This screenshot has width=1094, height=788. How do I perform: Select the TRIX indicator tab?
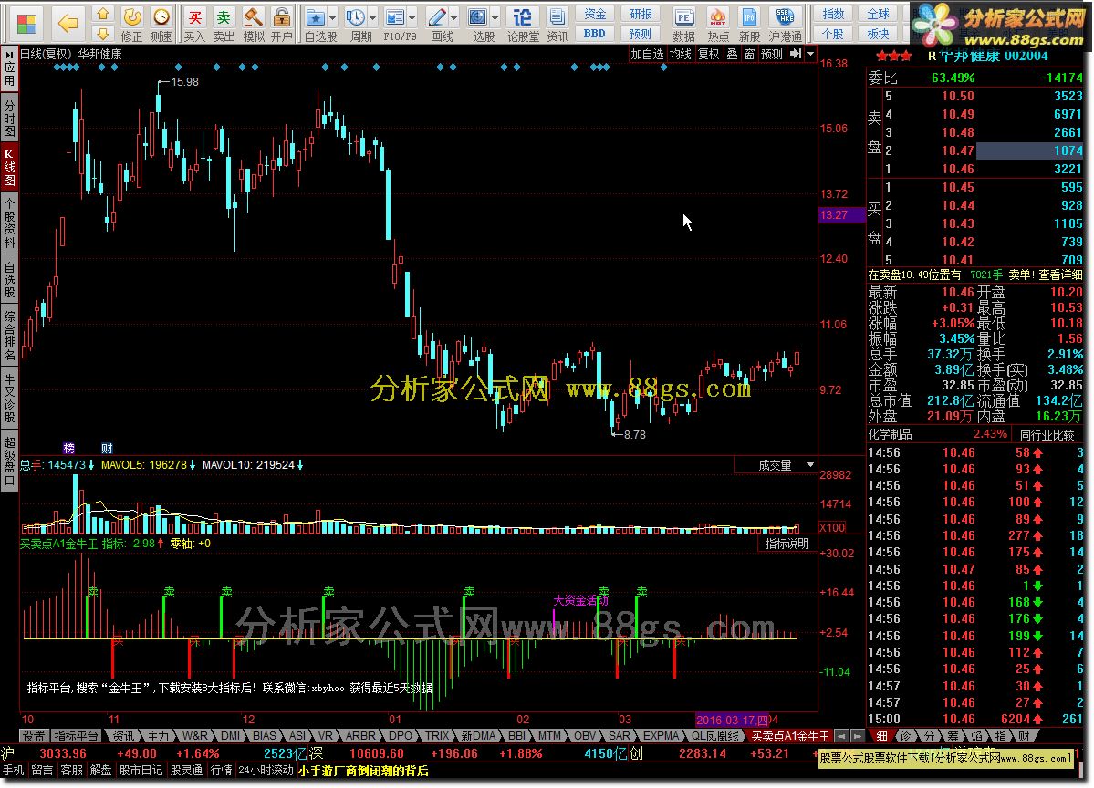coord(437,736)
